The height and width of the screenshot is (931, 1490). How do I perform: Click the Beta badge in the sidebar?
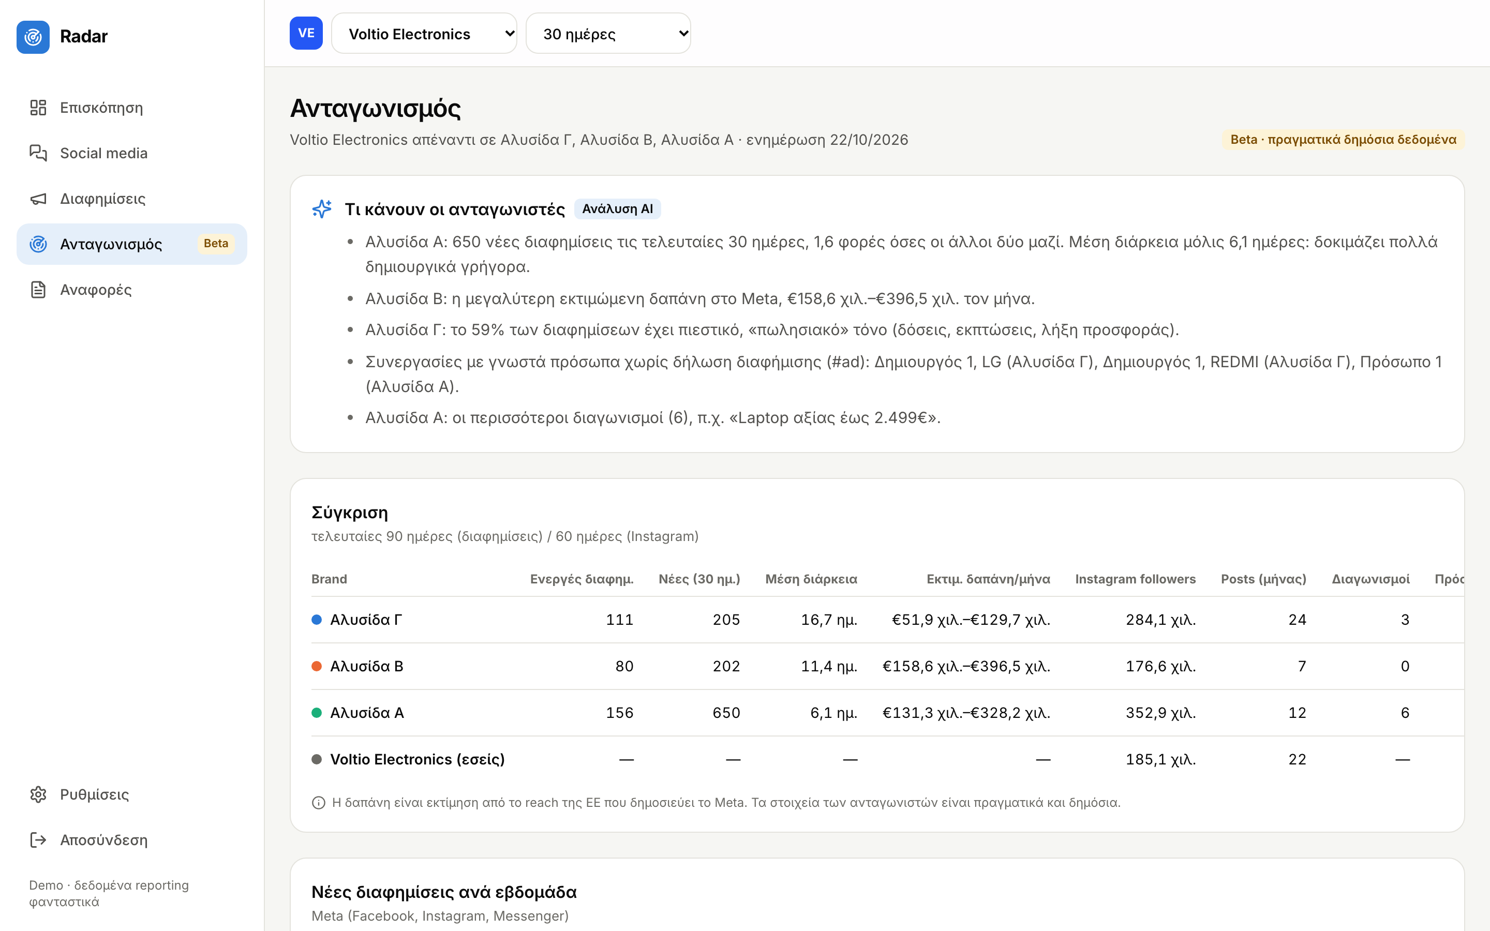(216, 244)
